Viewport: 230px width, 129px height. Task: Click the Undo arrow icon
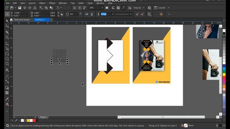(x=57, y=8)
